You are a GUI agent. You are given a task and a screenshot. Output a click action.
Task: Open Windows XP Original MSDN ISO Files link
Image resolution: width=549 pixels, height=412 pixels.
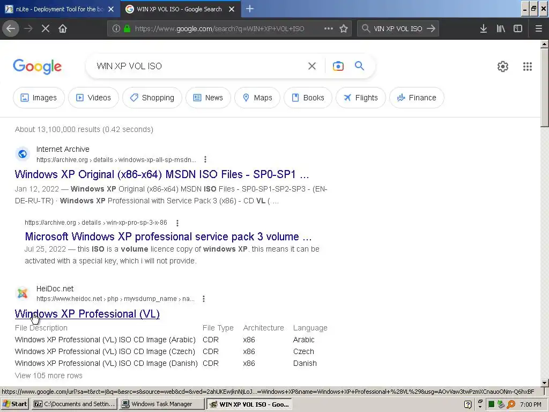162,174
